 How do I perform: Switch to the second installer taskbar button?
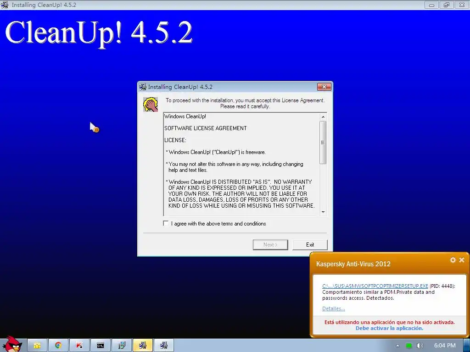coord(164,346)
